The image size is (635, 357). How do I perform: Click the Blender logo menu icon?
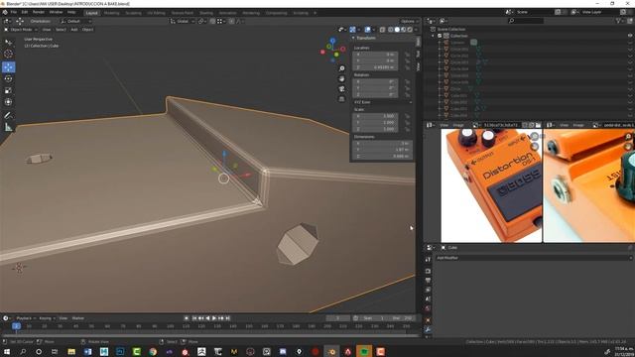5,12
